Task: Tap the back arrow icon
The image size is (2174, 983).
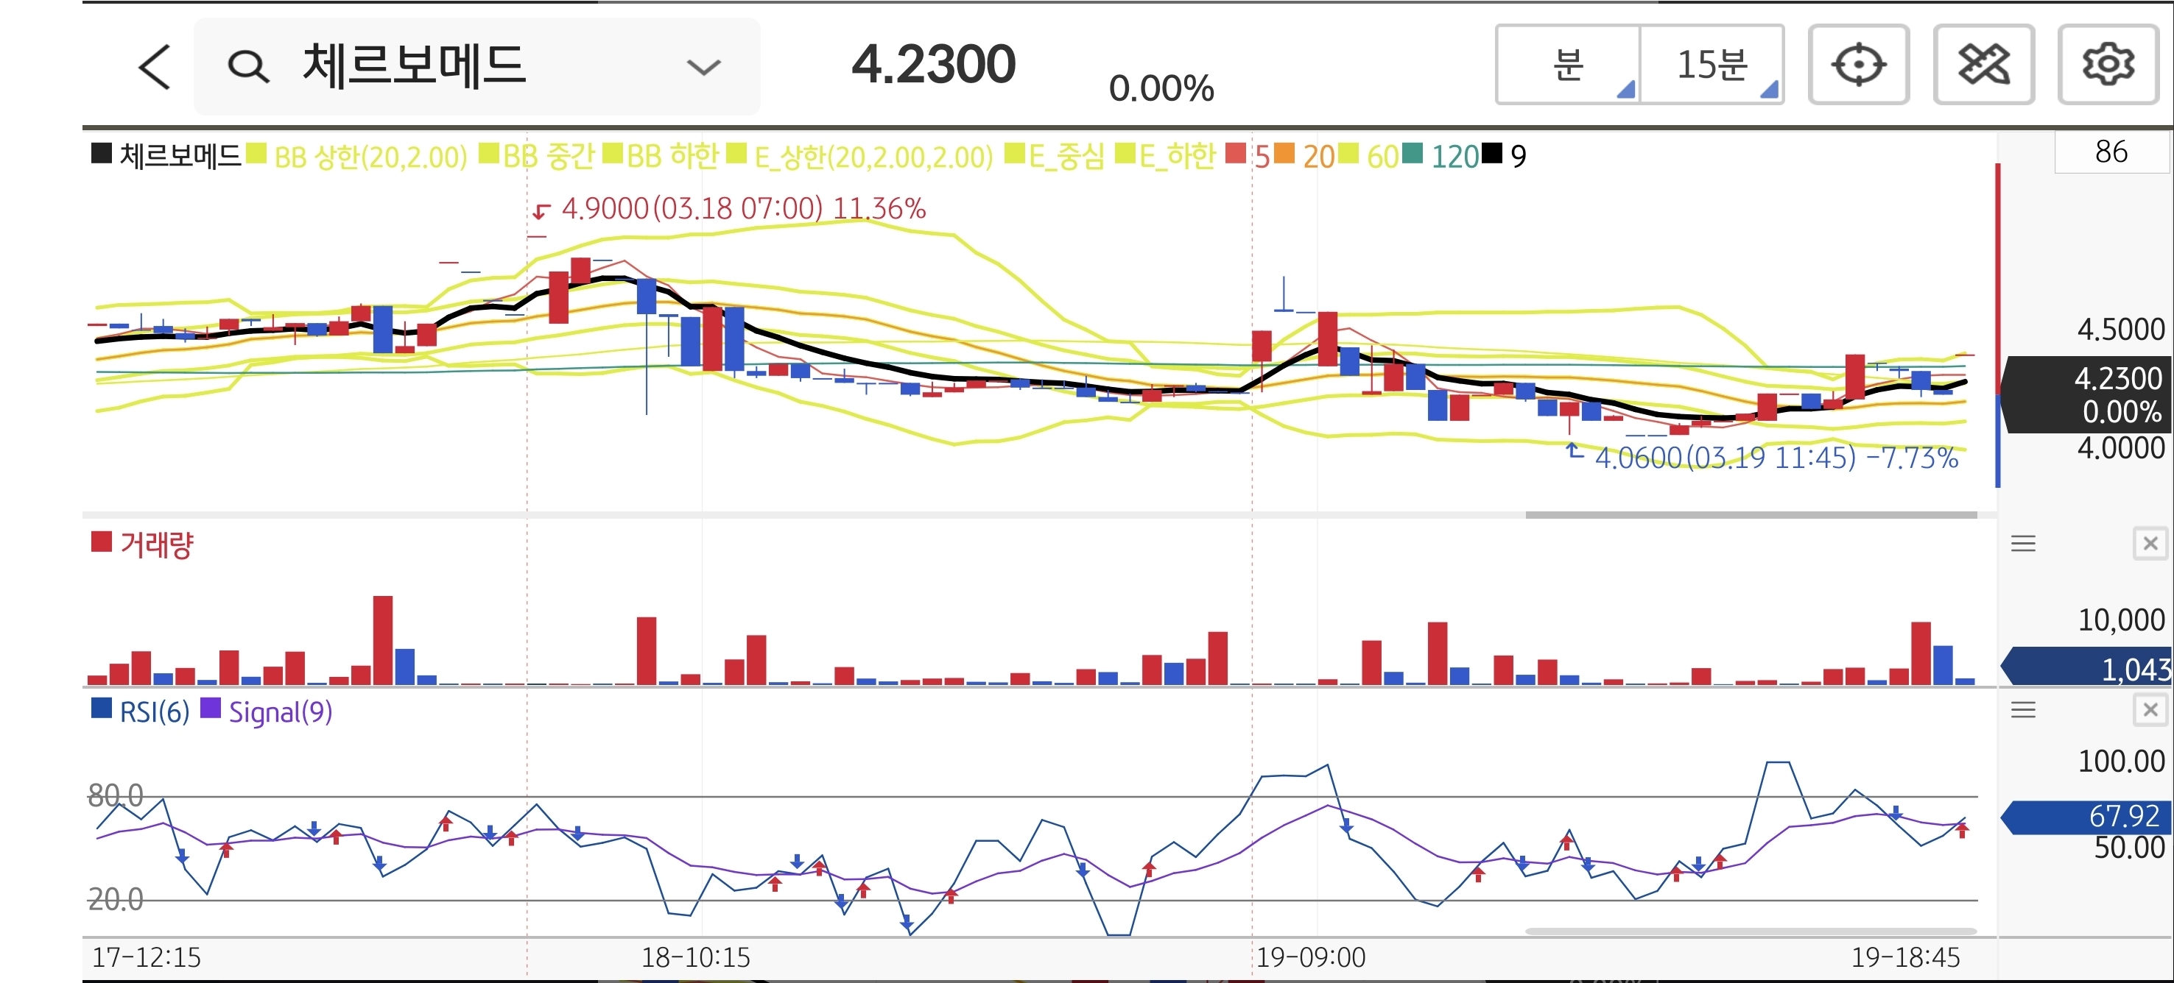Action: pyautogui.click(x=155, y=67)
